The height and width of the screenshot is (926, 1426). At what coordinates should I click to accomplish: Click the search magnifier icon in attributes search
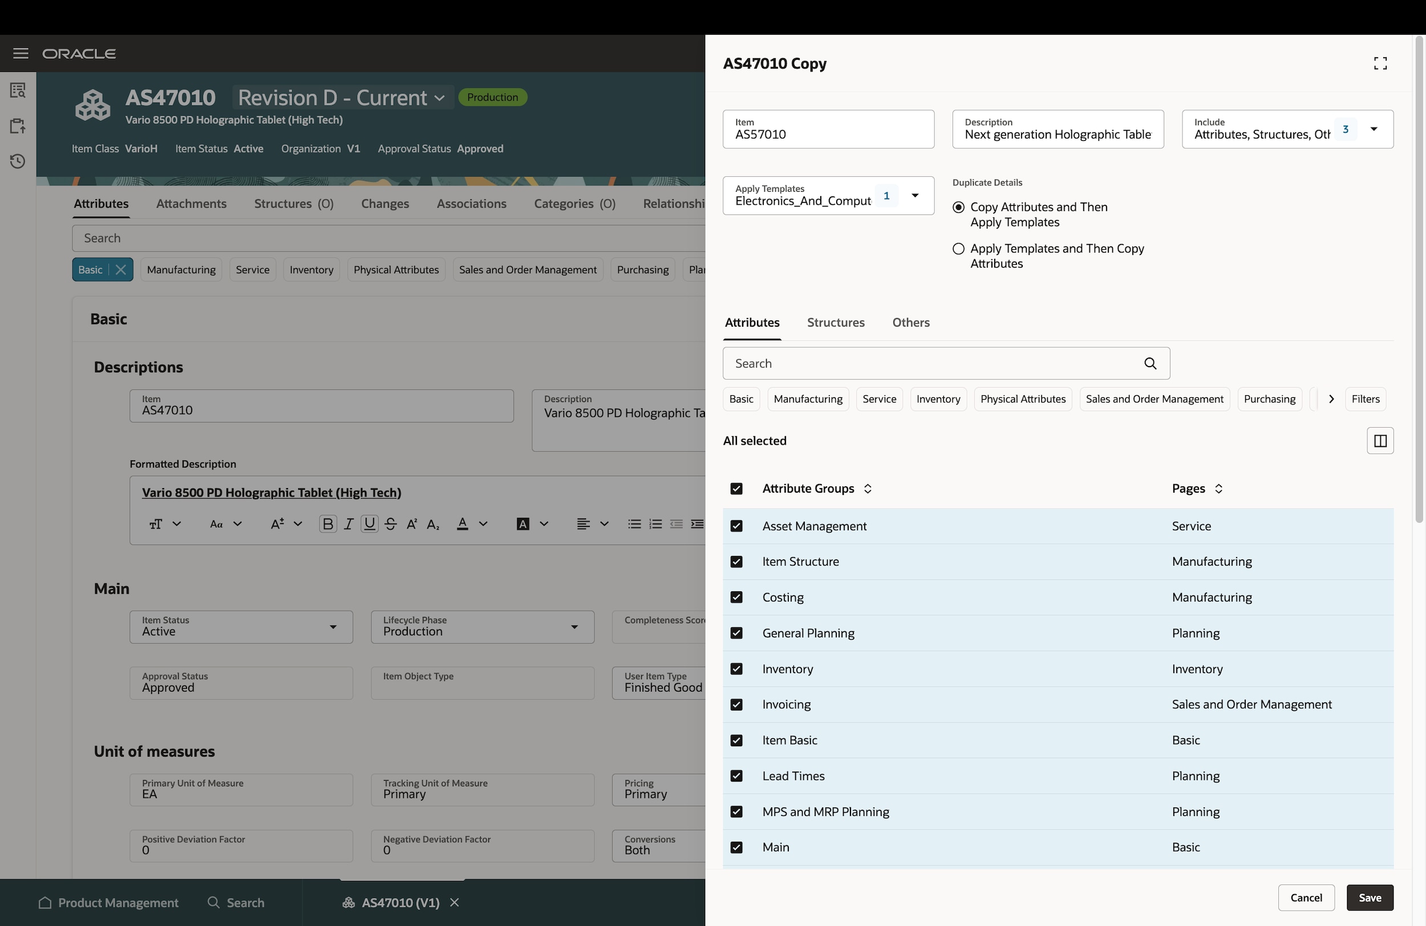pos(1150,364)
